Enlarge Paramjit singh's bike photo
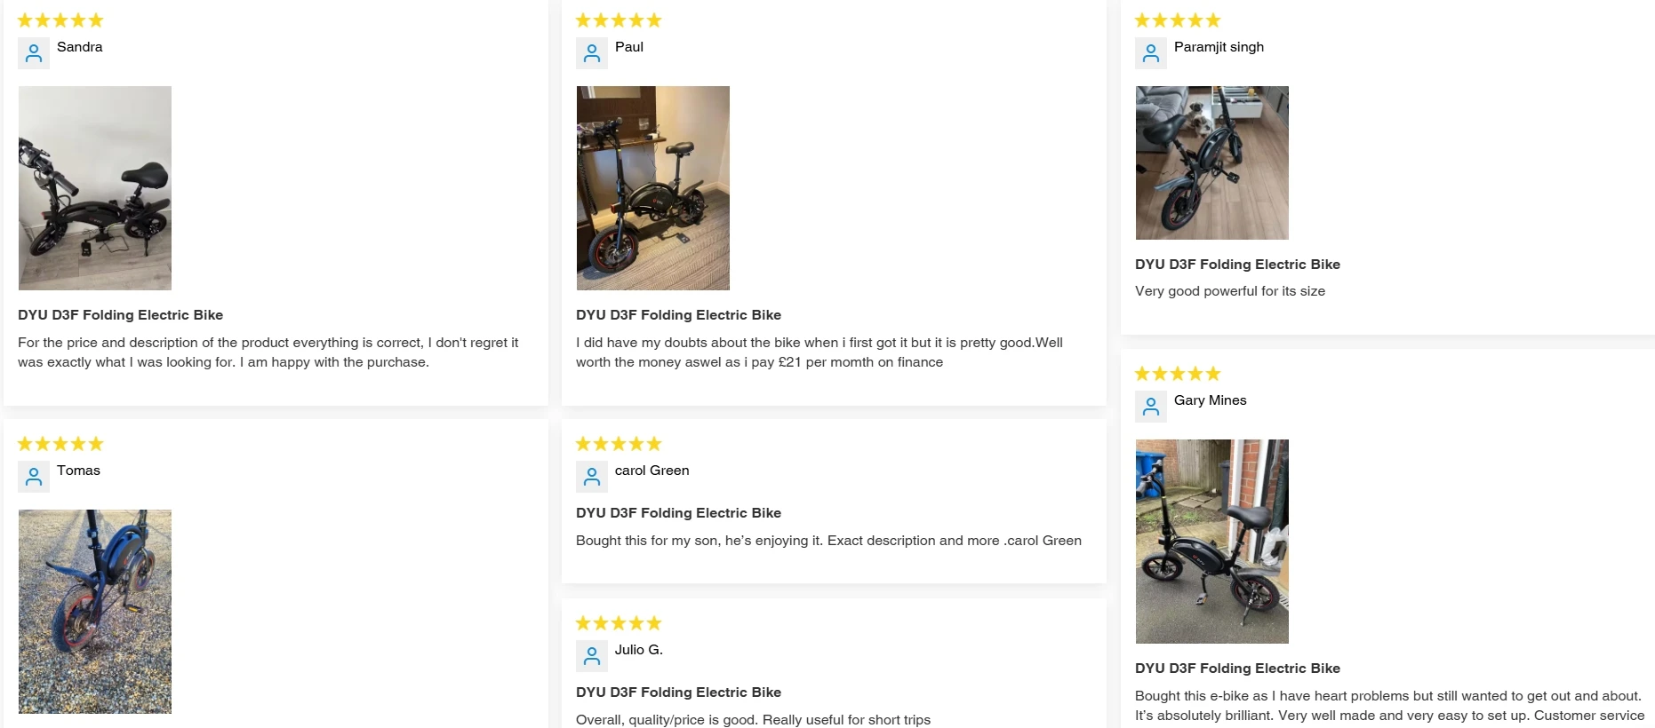Image resolution: width=1655 pixels, height=728 pixels. tap(1212, 163)
